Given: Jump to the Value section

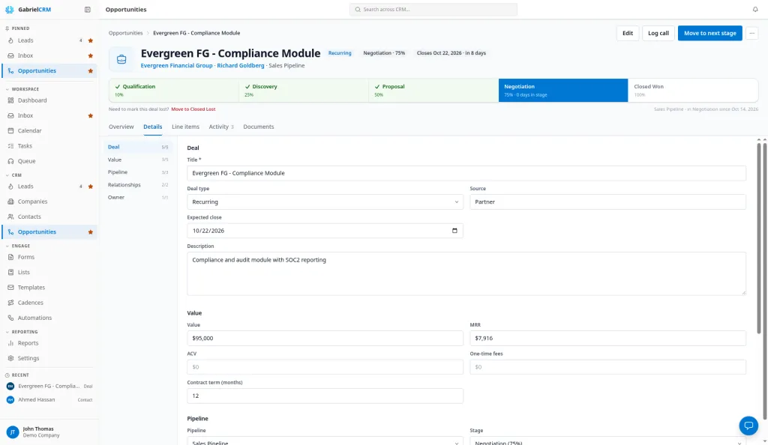Looking at the screenshot, I should [138, 160].
